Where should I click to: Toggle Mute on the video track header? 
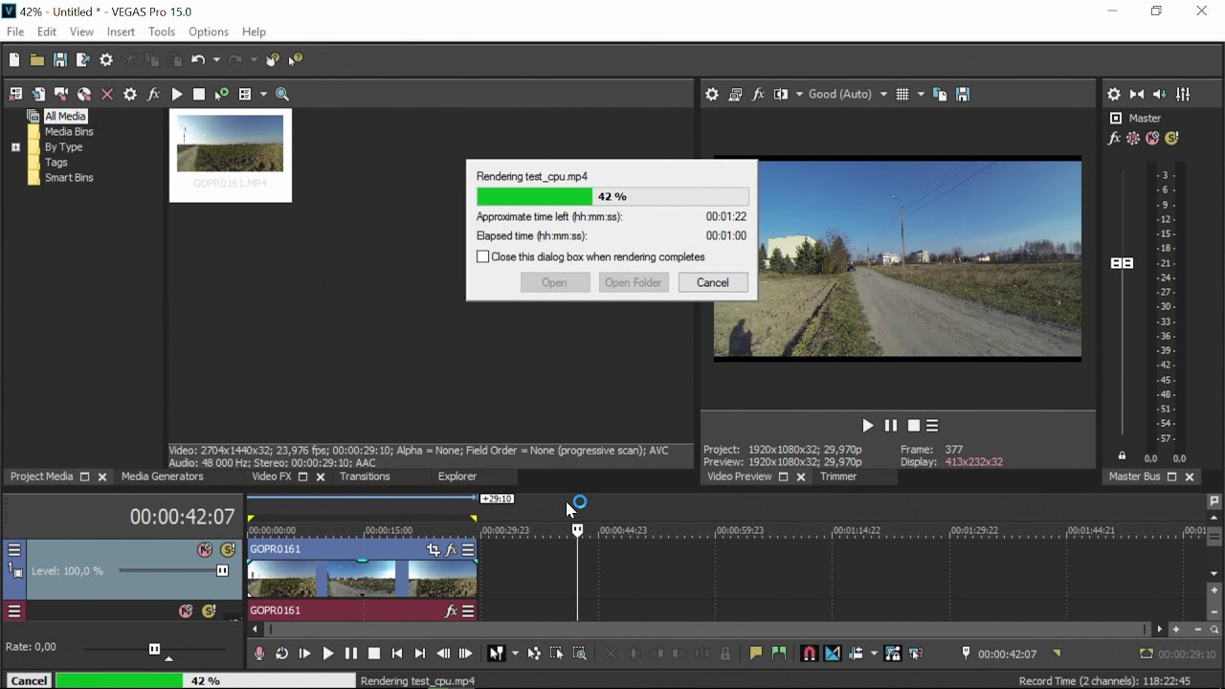pyautogui.click(x=205, y=550)
